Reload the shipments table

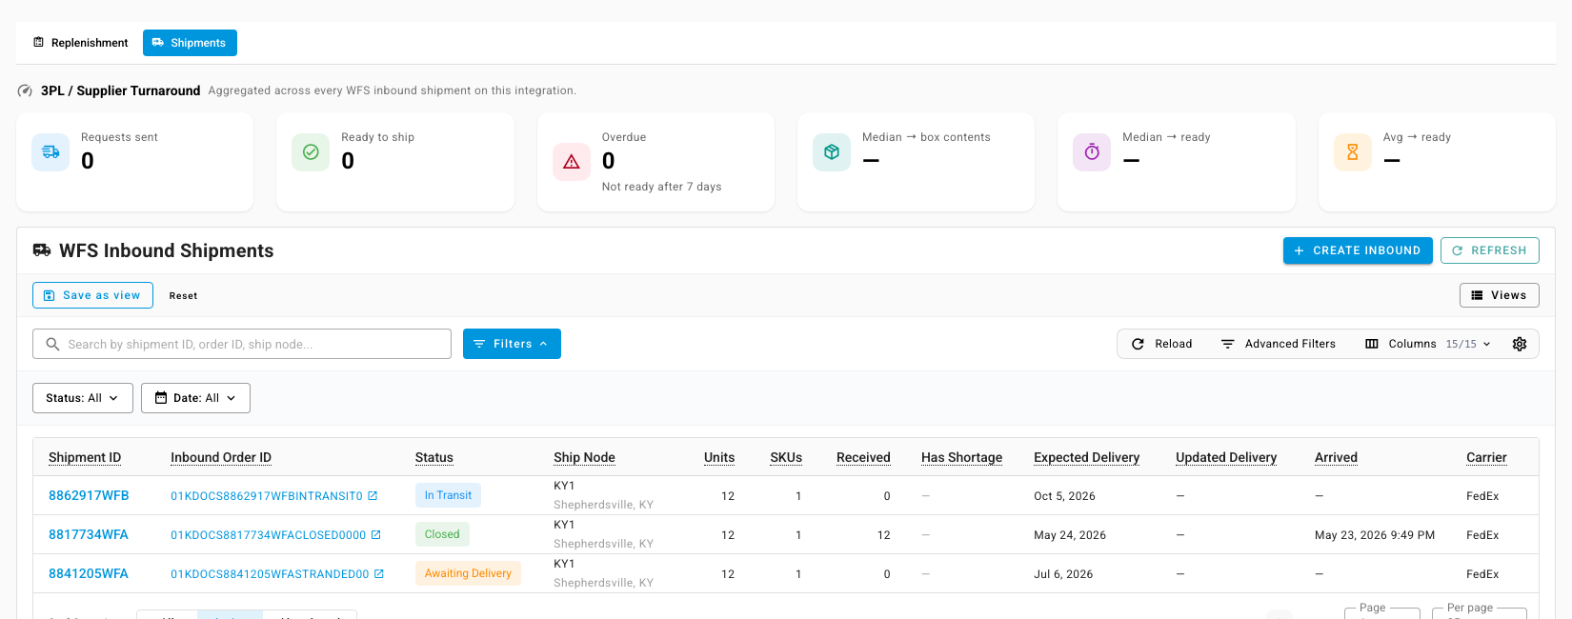click(1162, 344)
